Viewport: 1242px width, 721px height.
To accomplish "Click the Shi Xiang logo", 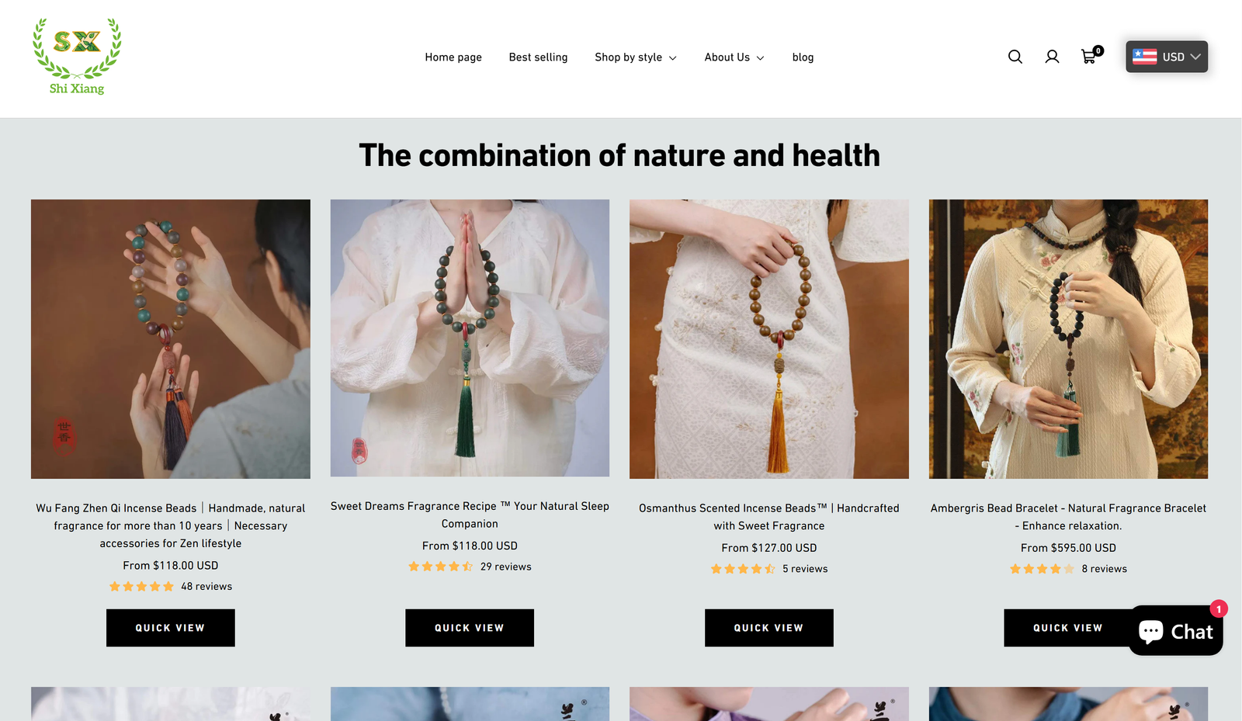I will pos(77,57).
